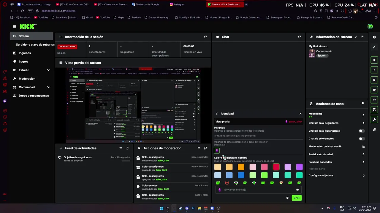The image size is (380, 213).
Task: Pop out the Información del stream panel
Action: pyautogui.click(x=362, y=37)
